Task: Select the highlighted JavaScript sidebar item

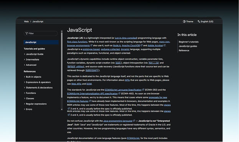Action: coord(41,42)
